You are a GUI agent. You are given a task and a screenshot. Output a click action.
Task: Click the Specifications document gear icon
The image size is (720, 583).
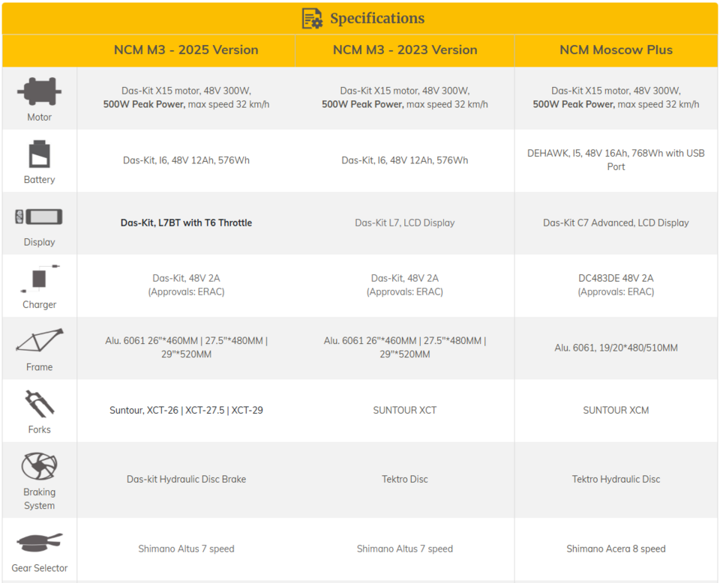tap(312, 18)
